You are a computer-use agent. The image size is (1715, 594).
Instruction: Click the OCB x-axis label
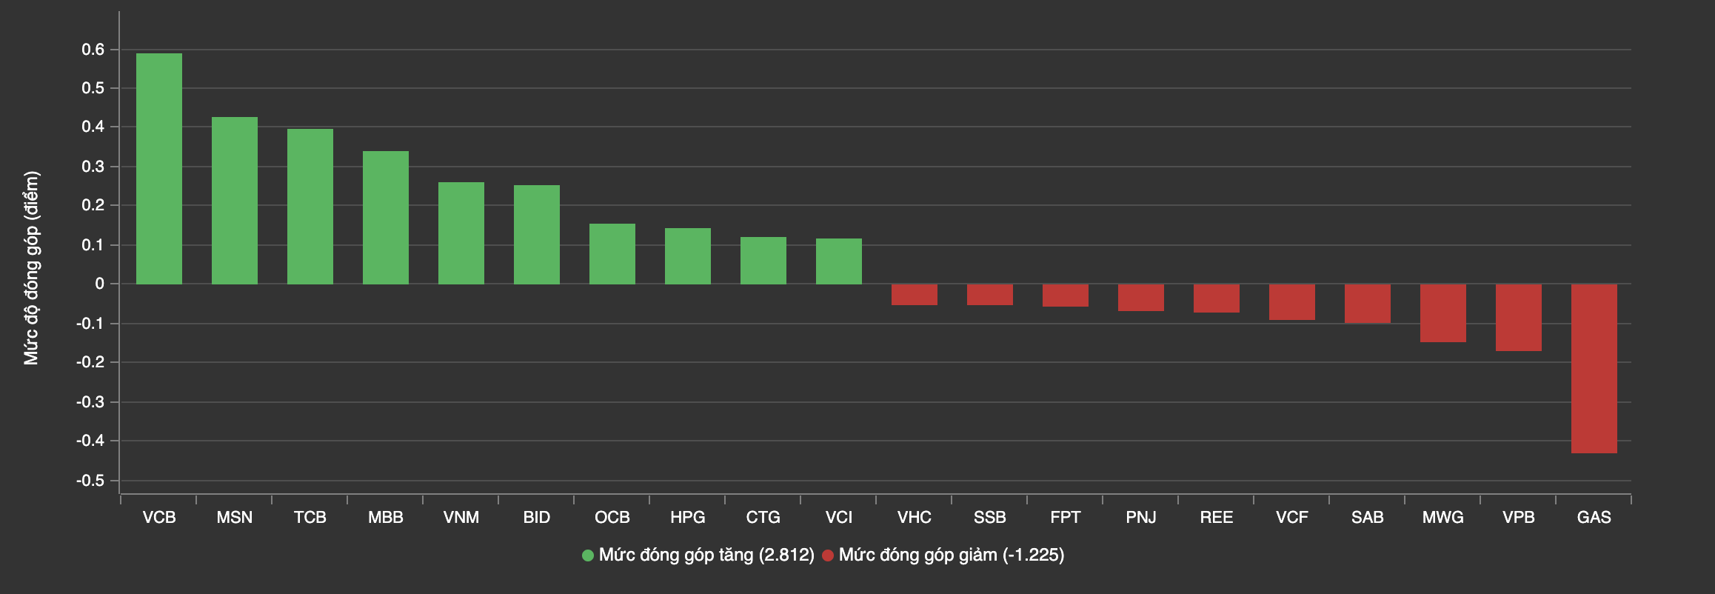click(612, 518)
